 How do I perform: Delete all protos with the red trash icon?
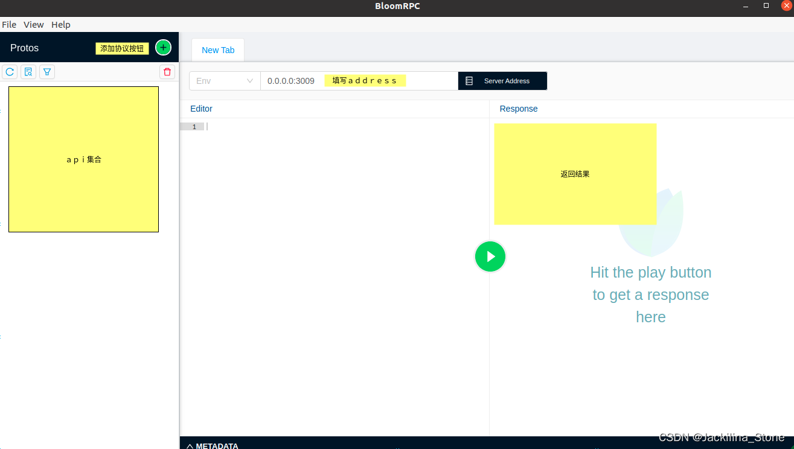(167, 72)
